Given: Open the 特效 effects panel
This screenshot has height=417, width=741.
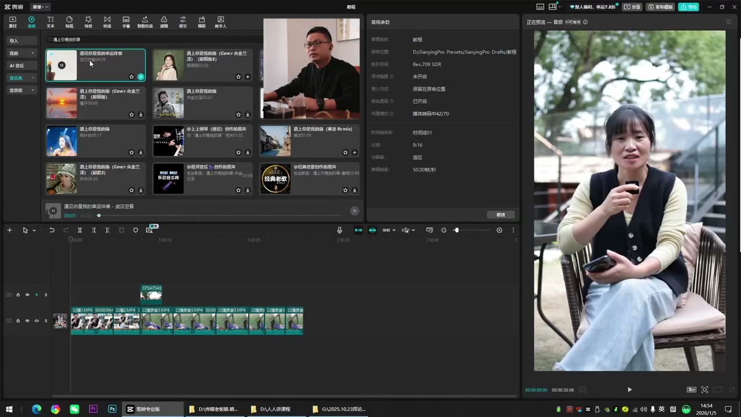Looking at the screenshot, I should pos(88,22).
